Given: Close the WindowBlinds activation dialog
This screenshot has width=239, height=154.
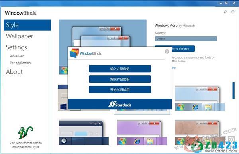Looking at the screenshot, I should point(167,51).
